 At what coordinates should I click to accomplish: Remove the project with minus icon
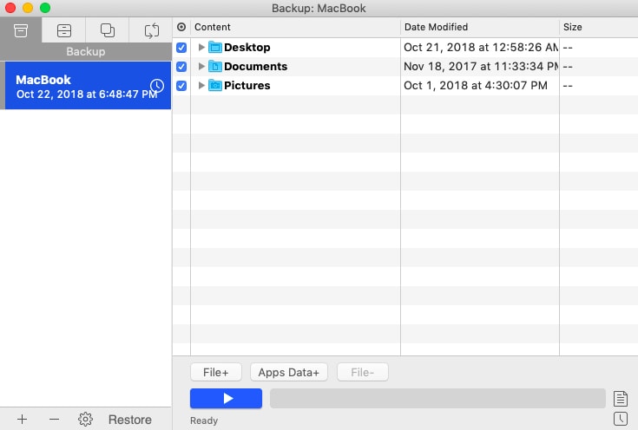54,419
